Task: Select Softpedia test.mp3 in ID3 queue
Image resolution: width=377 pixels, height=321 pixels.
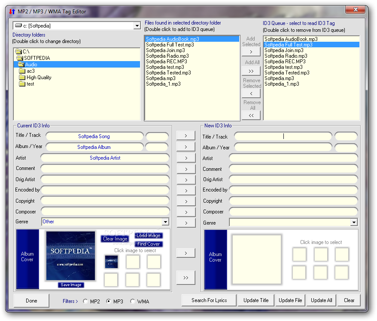Action: coord(311,67)
